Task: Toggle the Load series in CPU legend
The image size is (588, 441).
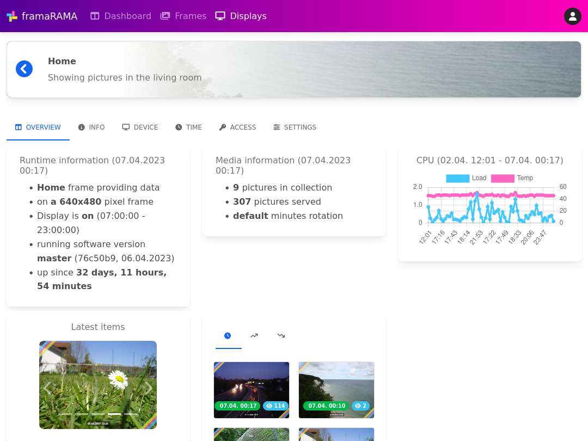Action: pyautogui.click(x=466, y=178)
